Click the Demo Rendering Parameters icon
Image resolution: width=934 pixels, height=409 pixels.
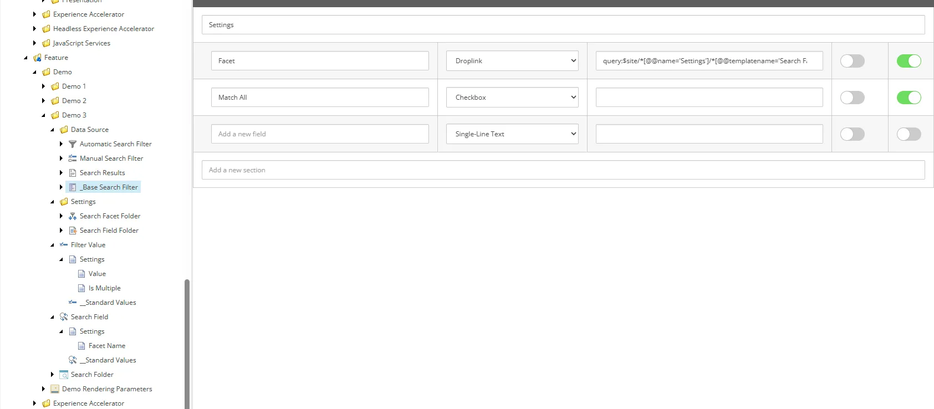55,389
